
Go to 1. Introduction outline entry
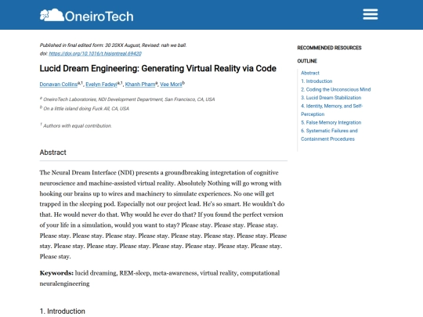point(316,81)
